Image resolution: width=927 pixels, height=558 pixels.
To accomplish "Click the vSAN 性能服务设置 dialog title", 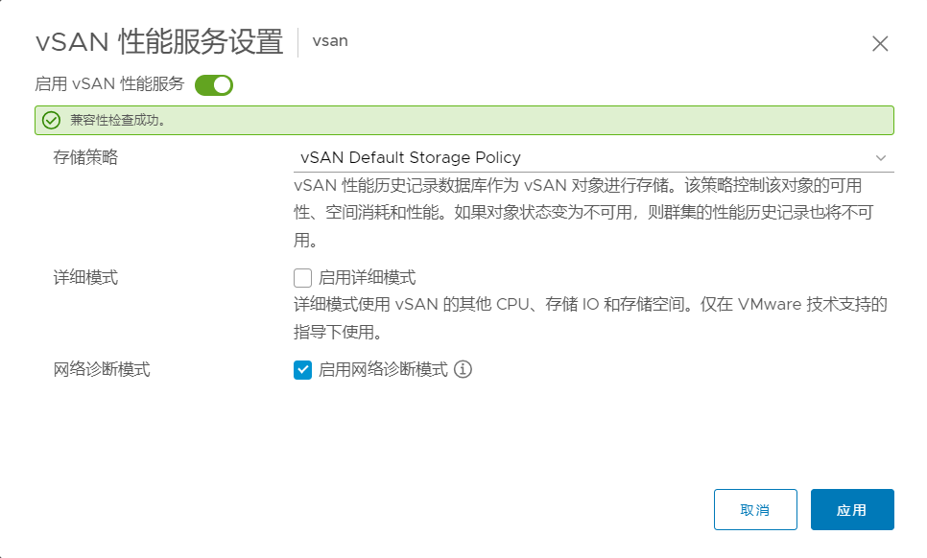I will click(159, 42).
